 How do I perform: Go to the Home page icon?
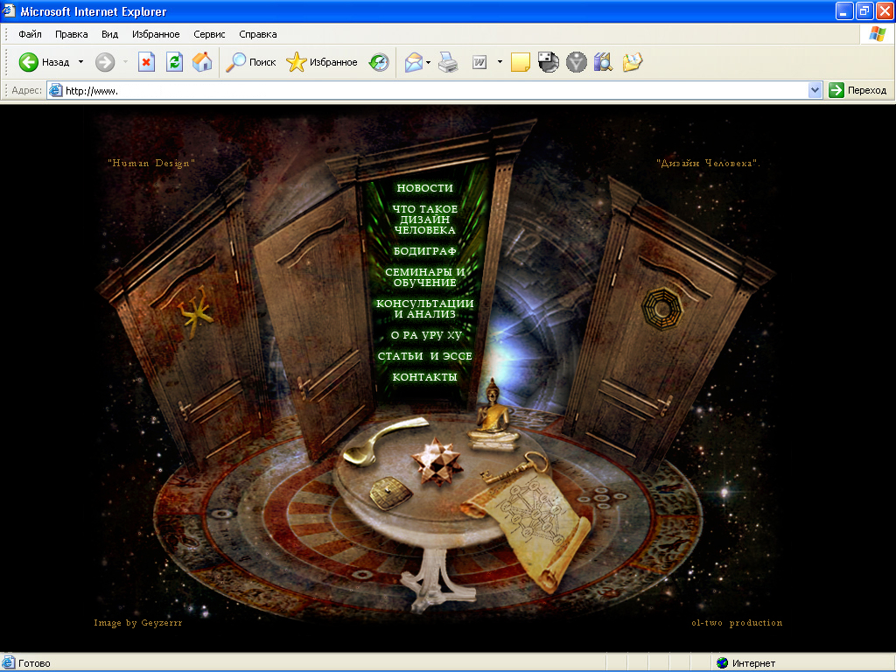(x=202, y=62)
